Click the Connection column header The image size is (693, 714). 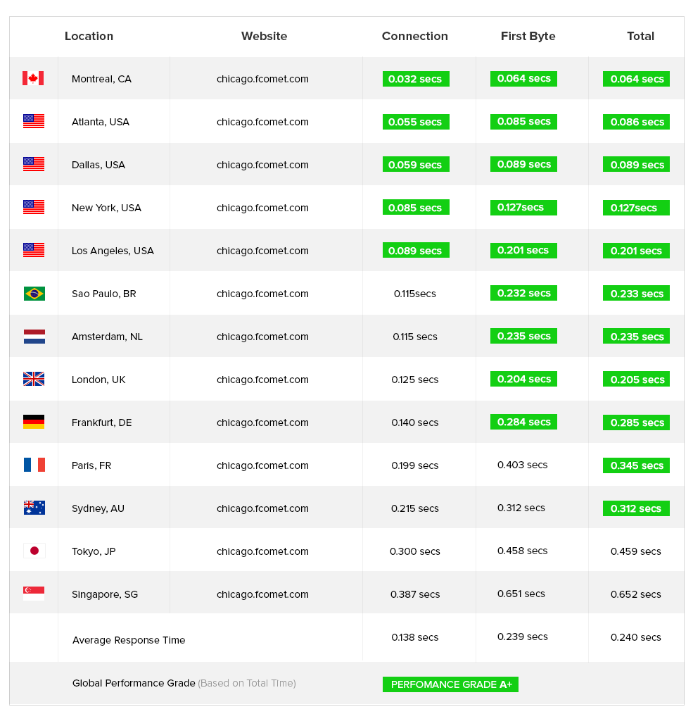(414, 36)
